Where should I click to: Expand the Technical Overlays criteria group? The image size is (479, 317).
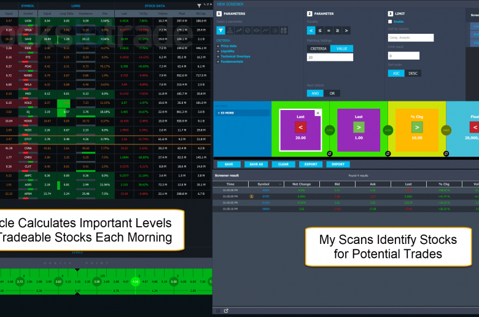[x=236, y=55]
